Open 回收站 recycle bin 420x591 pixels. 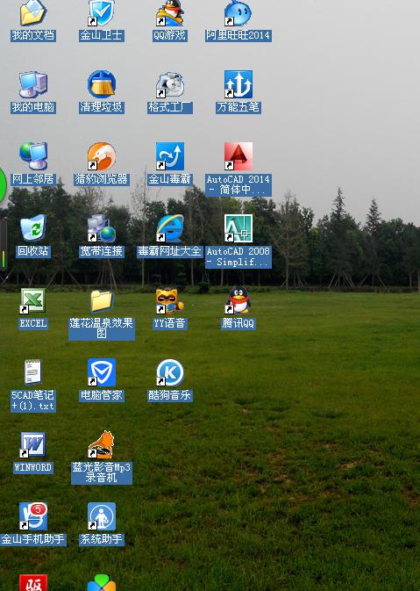[x=33, y=228]
